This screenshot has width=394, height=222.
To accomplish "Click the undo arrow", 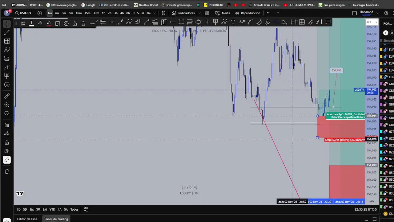I will (269, 13).
